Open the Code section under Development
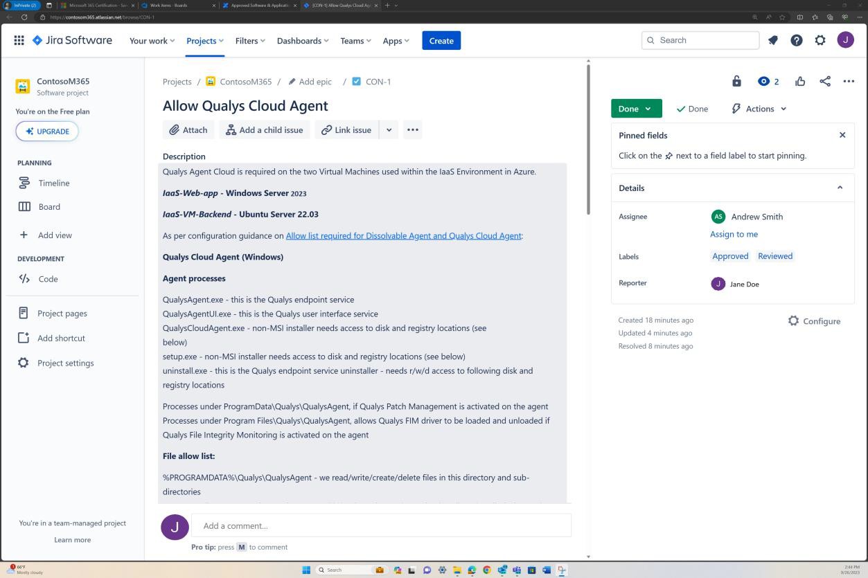Image resolution: width=868 pixels, height=578 pixels. coord(48,278)
